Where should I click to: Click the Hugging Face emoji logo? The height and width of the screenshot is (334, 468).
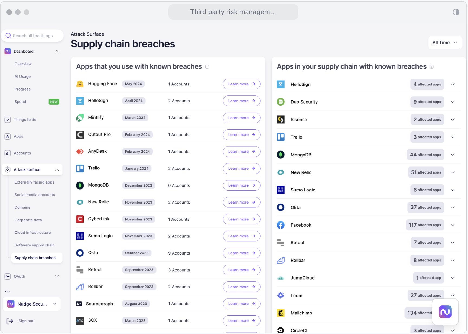(x=80, y=84)
